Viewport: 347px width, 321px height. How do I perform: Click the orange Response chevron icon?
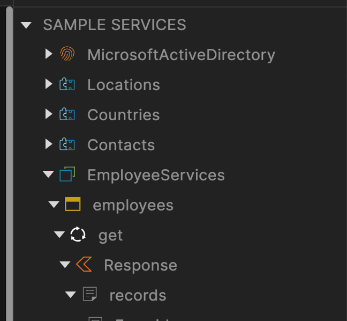84,265
